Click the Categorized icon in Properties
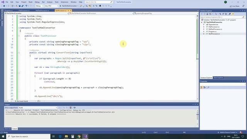Screen dimensions: 247x139 coord(201,88)
